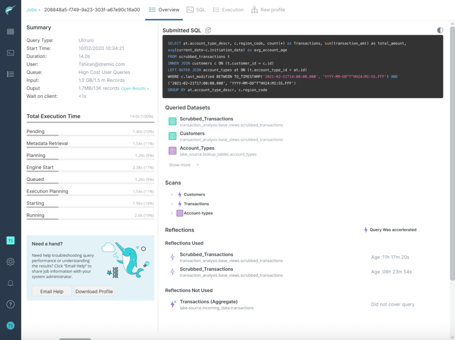
Task: Open notifications bell icon
Action: [x=11, y=283]
